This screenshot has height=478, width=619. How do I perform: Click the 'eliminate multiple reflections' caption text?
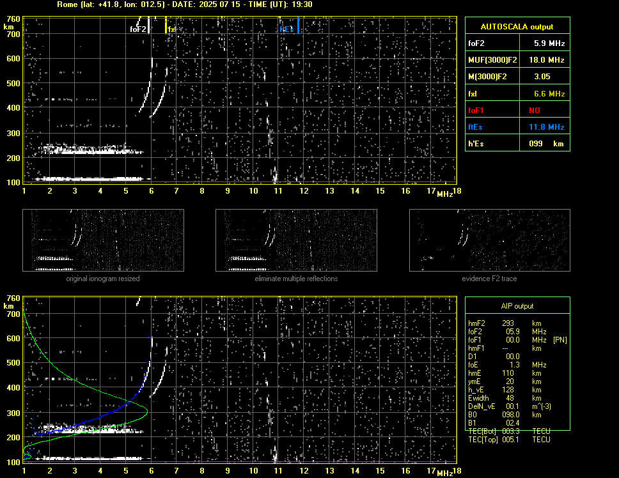pos(296,279)
